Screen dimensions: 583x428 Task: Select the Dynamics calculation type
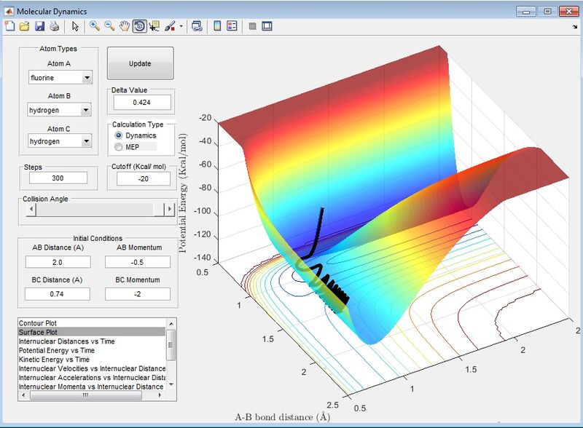pos(120,135)
